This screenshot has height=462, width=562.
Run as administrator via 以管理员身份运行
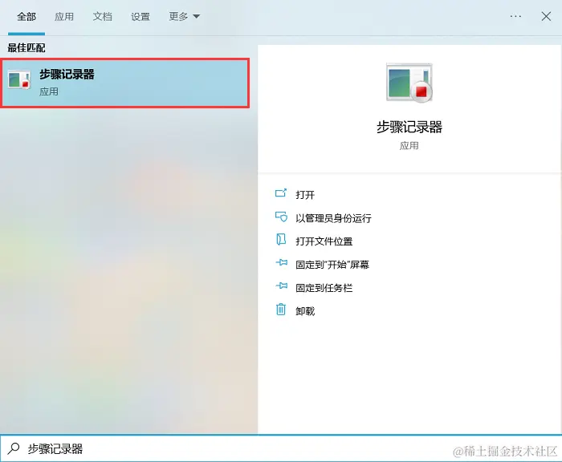pos(333,218)
